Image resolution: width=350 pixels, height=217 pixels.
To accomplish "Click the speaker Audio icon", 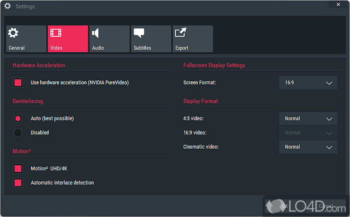I will pyautogui.click(x=95, y=33).
